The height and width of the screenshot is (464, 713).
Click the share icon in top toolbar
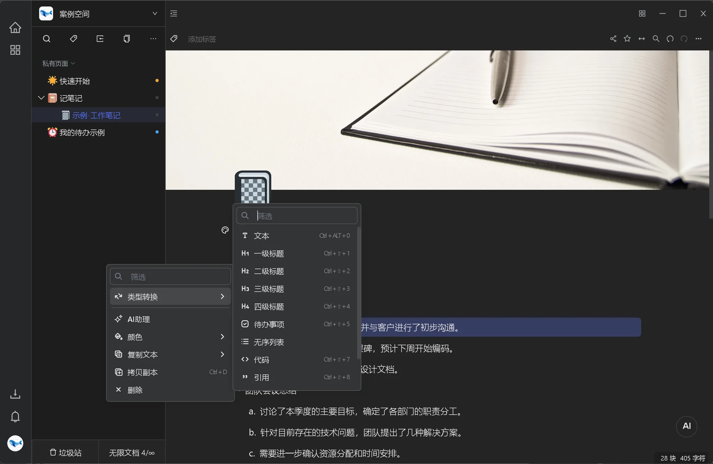(x=613, y=39)
